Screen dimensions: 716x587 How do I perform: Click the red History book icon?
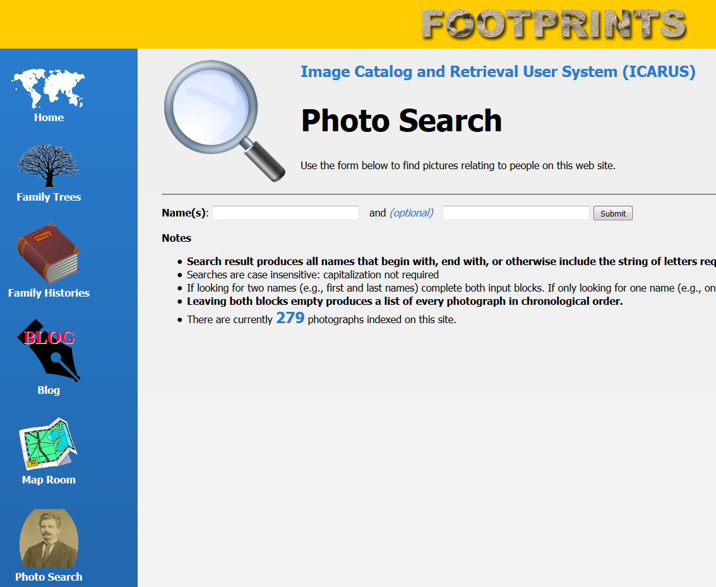49,253
